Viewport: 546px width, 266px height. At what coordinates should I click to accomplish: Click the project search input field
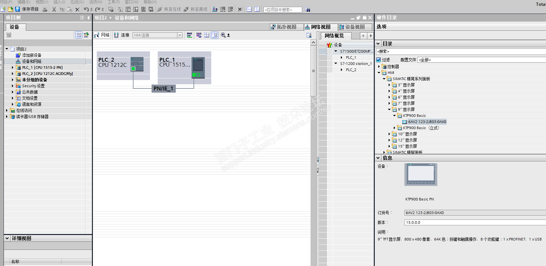(x=283, y=10)
